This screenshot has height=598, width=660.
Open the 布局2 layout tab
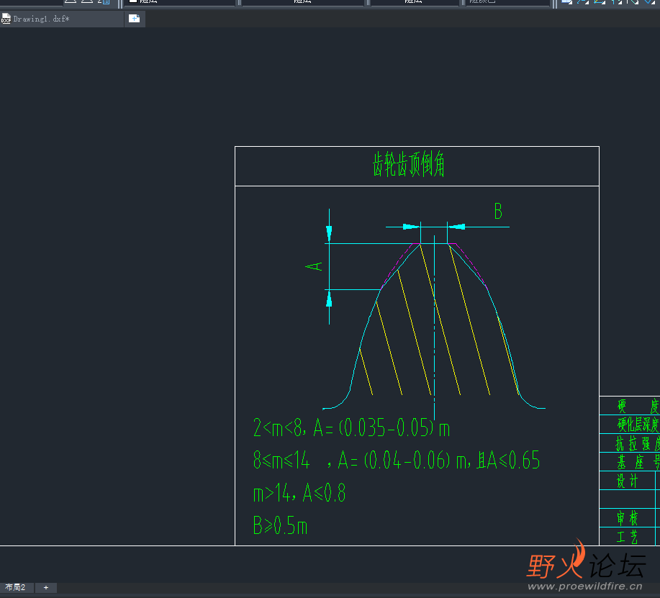[16, 588]
